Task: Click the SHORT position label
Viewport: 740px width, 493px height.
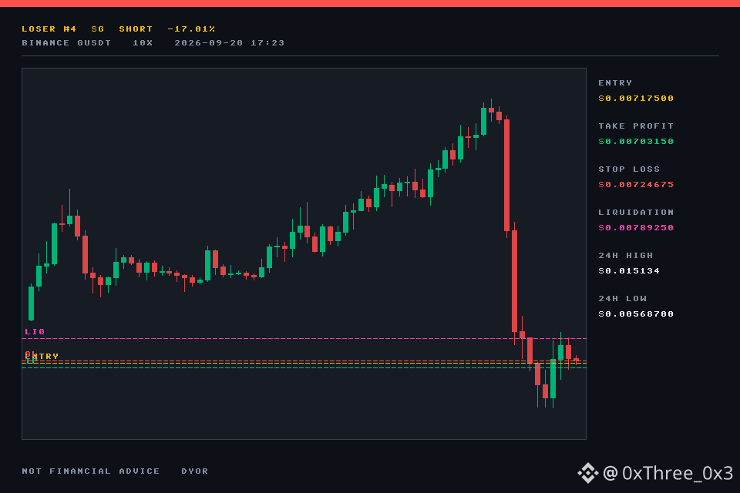Action: (136, 29)
